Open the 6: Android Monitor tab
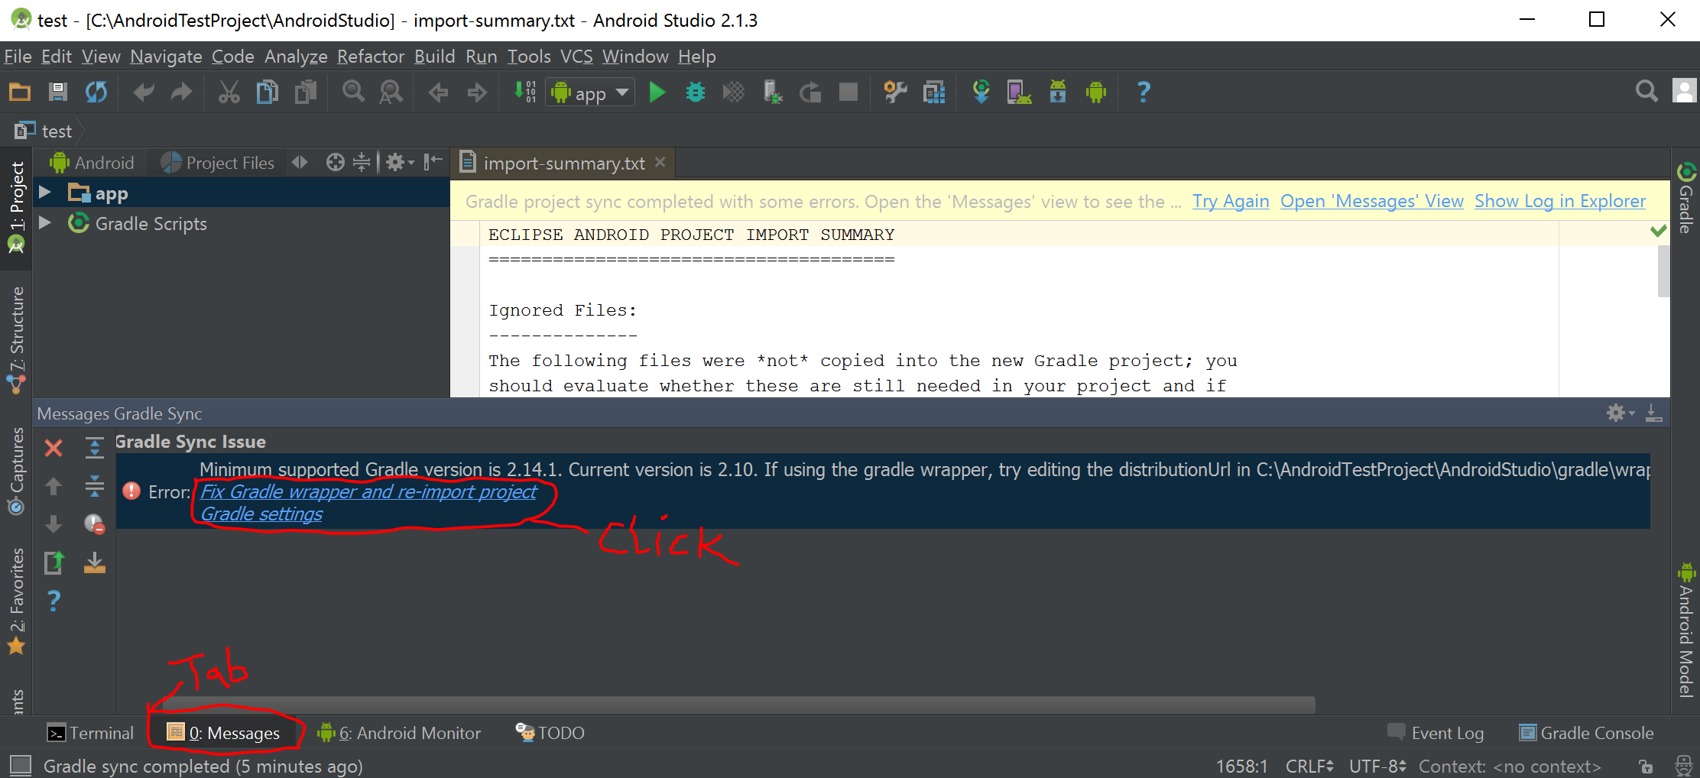Image resolution: width=1700 pixels, height=778 pixels. click(399, 733)
